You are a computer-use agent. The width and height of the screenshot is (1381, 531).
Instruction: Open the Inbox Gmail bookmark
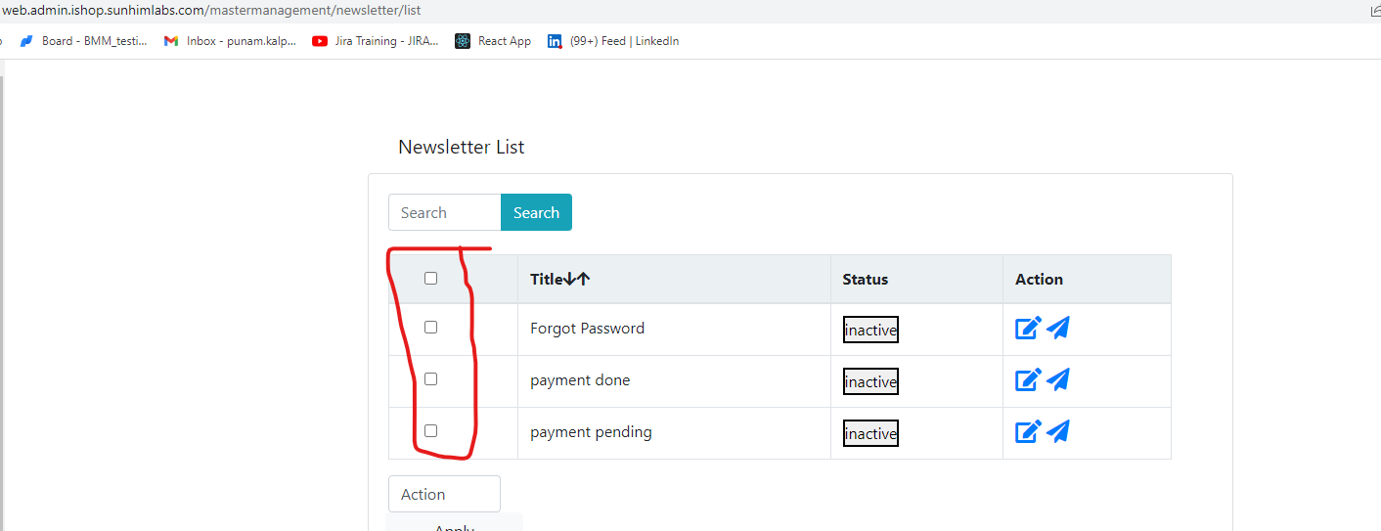[231, 41]
